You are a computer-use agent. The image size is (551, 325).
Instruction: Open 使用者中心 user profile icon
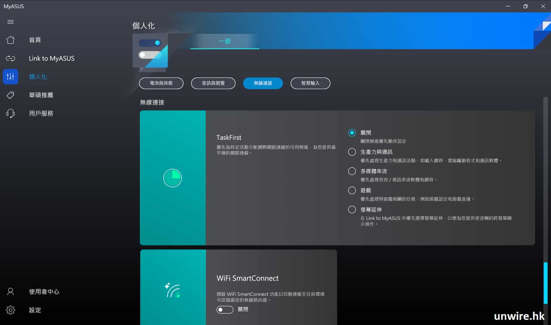click(x=10, y=292)
